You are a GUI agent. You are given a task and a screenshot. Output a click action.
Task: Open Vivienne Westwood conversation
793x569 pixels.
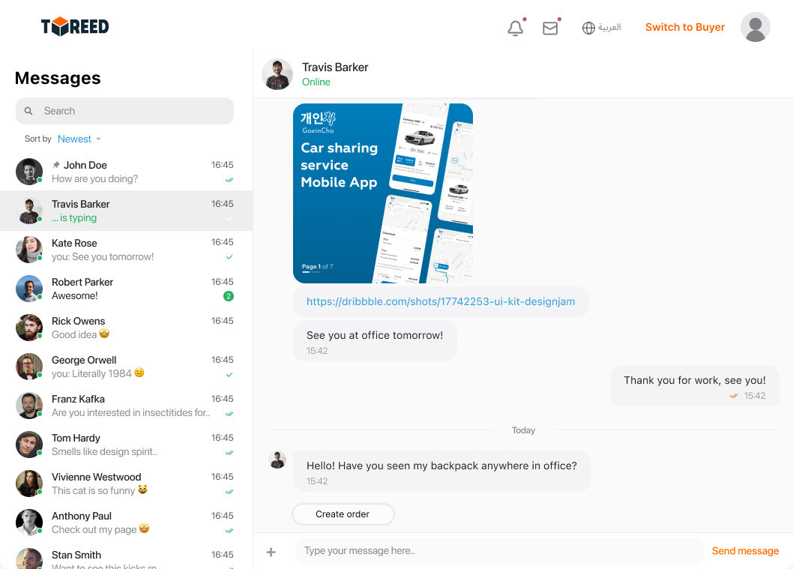127,483
